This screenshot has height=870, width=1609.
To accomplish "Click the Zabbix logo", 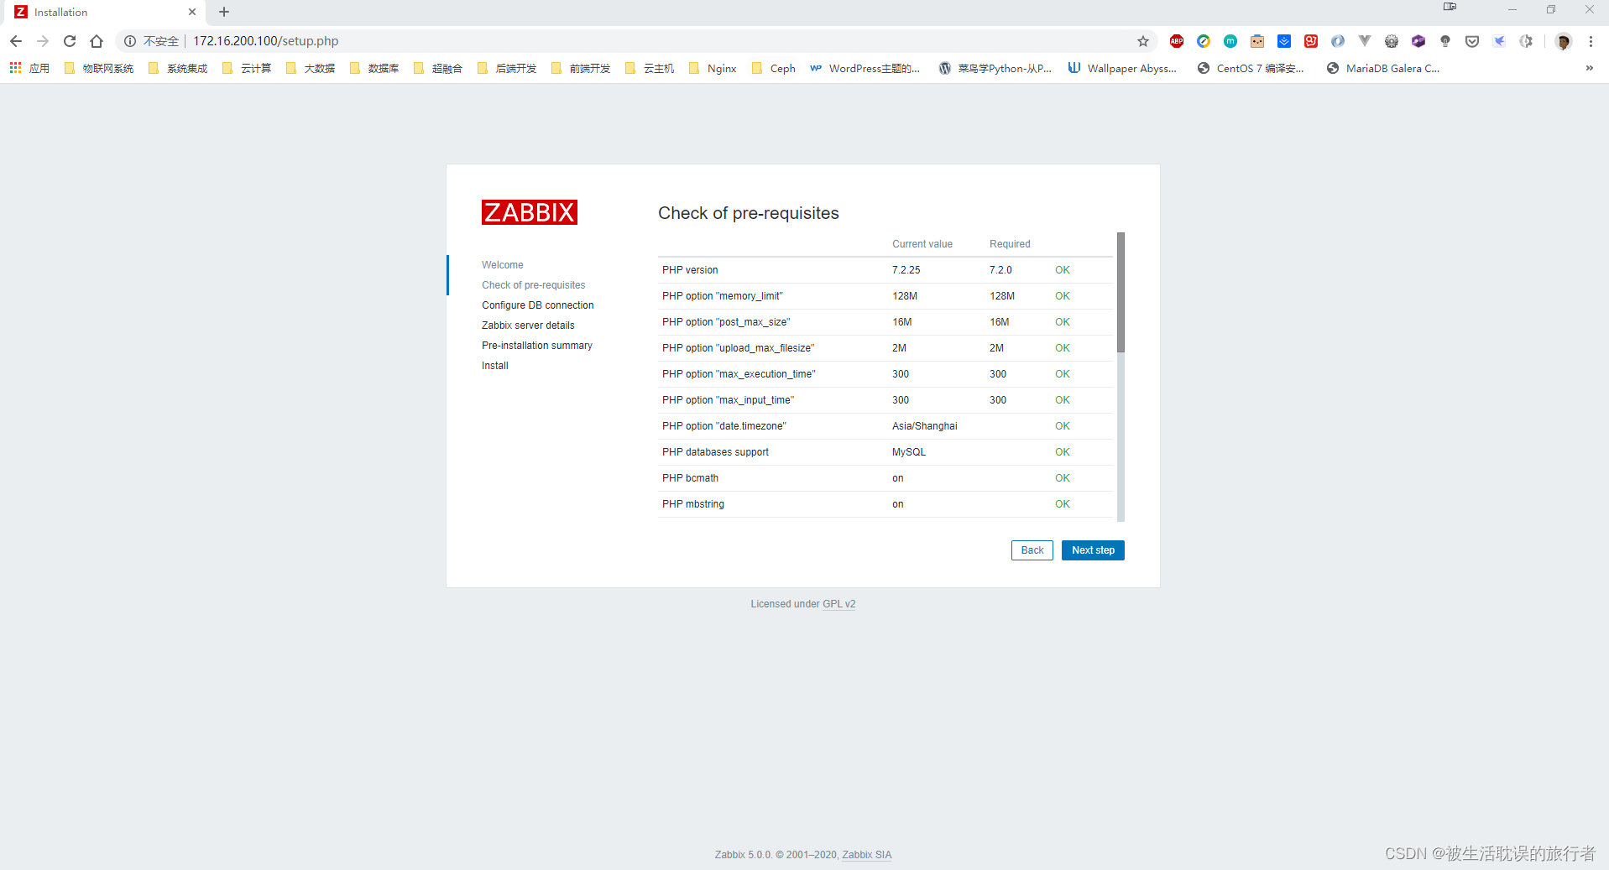I will click(x=529, y=212).
